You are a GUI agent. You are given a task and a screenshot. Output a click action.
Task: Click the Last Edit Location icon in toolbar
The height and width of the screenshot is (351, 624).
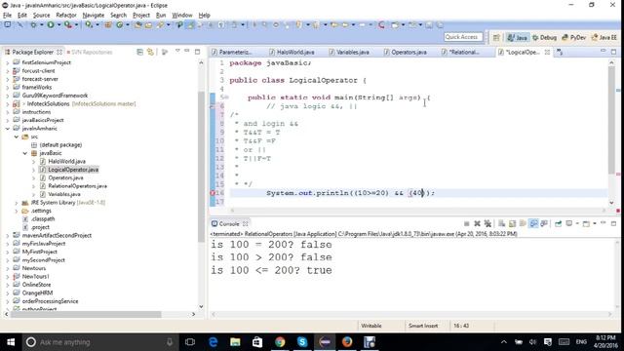(x=334, y=24)
